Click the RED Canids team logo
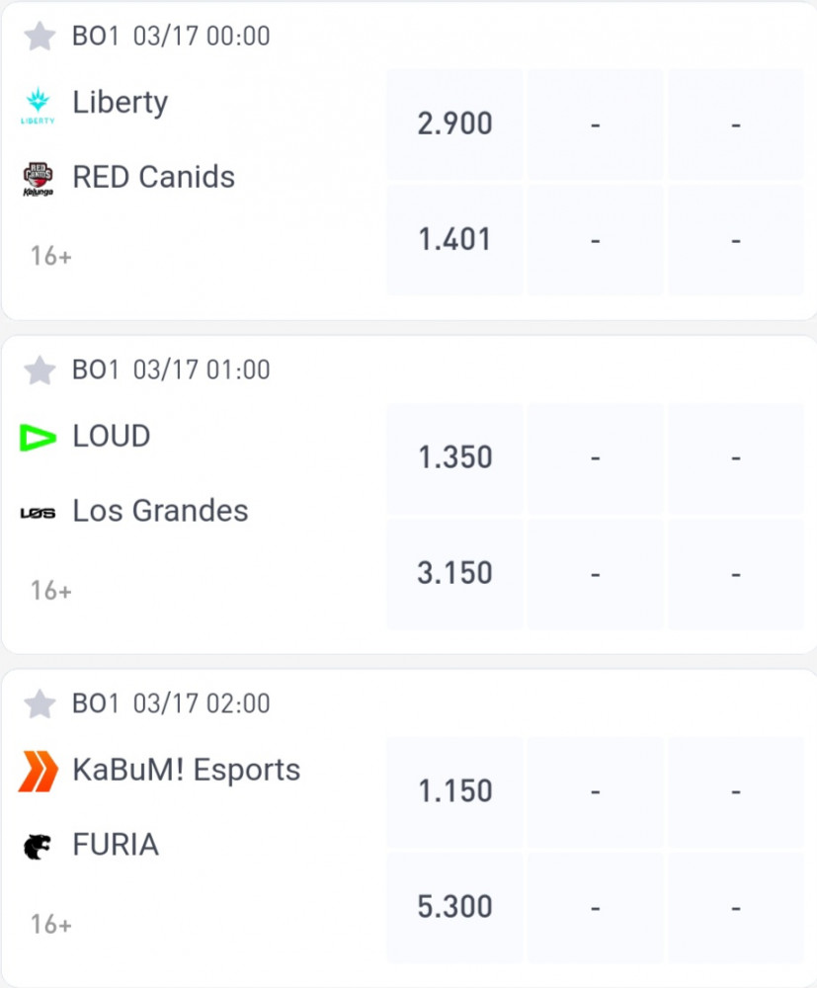This screenshot has height=988, width=817. pyautogui.click(x=38, y=179)
